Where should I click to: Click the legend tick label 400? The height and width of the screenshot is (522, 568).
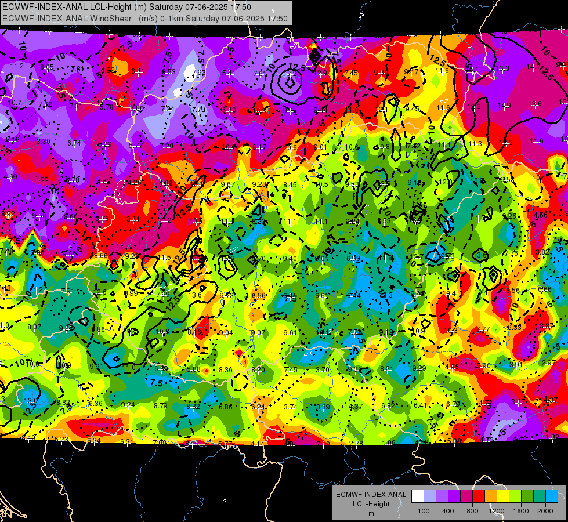(448, 511)
